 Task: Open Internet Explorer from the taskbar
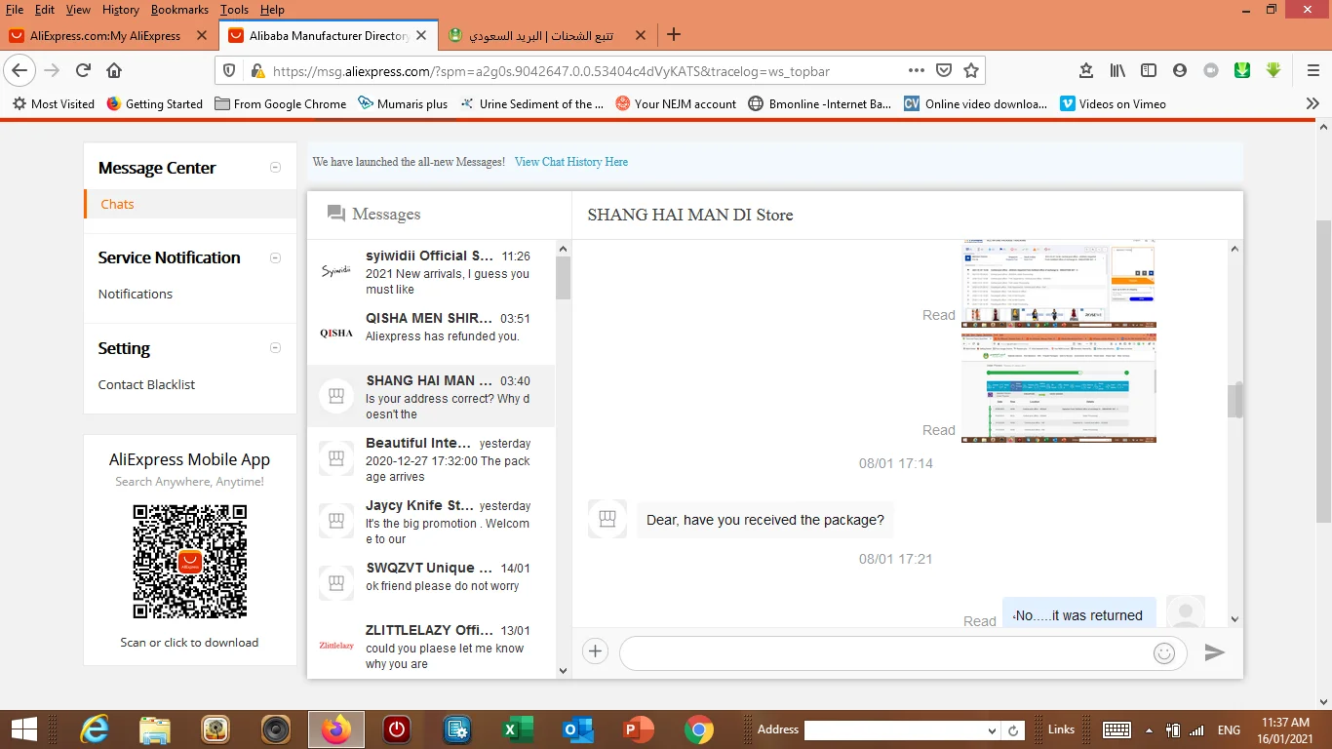click(95, 729)
